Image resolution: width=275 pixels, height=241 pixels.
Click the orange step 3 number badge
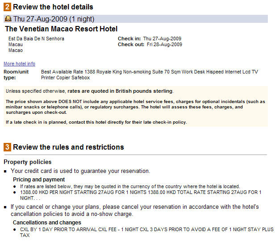(x=7, y=147)
